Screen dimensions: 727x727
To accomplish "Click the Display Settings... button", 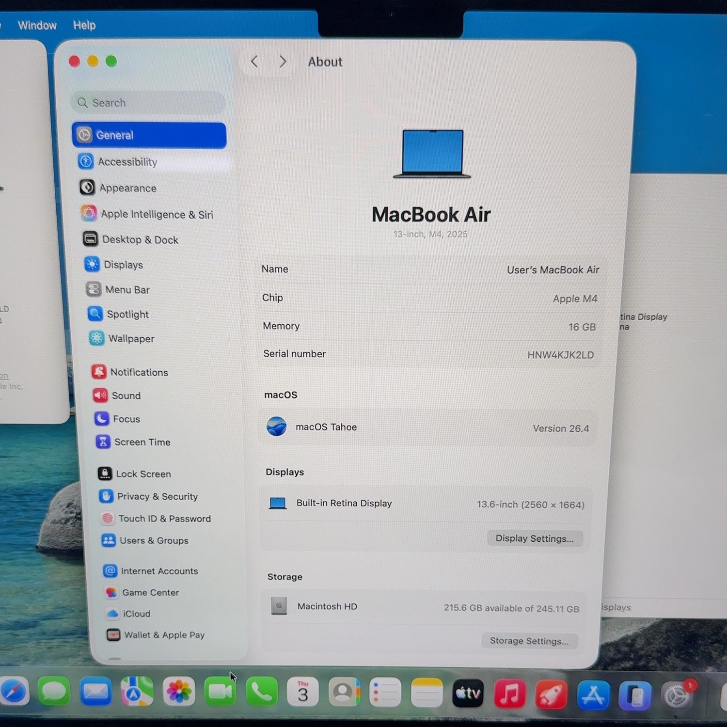I will pyautogui.click(x=535, y=538).
